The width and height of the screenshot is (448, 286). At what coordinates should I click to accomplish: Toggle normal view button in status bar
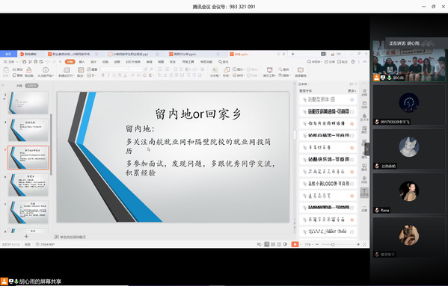266,244
